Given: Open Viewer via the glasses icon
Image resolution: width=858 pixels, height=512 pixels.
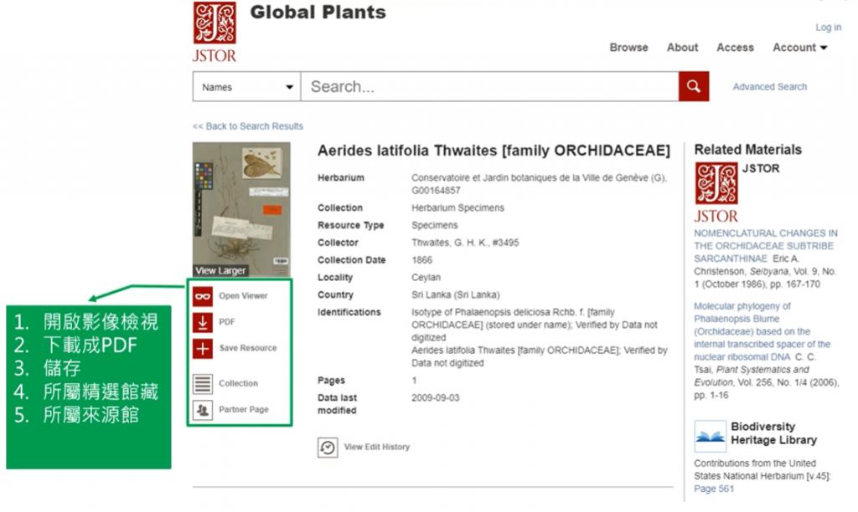Looking at the screenshot, I should click(x=203, y=296).
